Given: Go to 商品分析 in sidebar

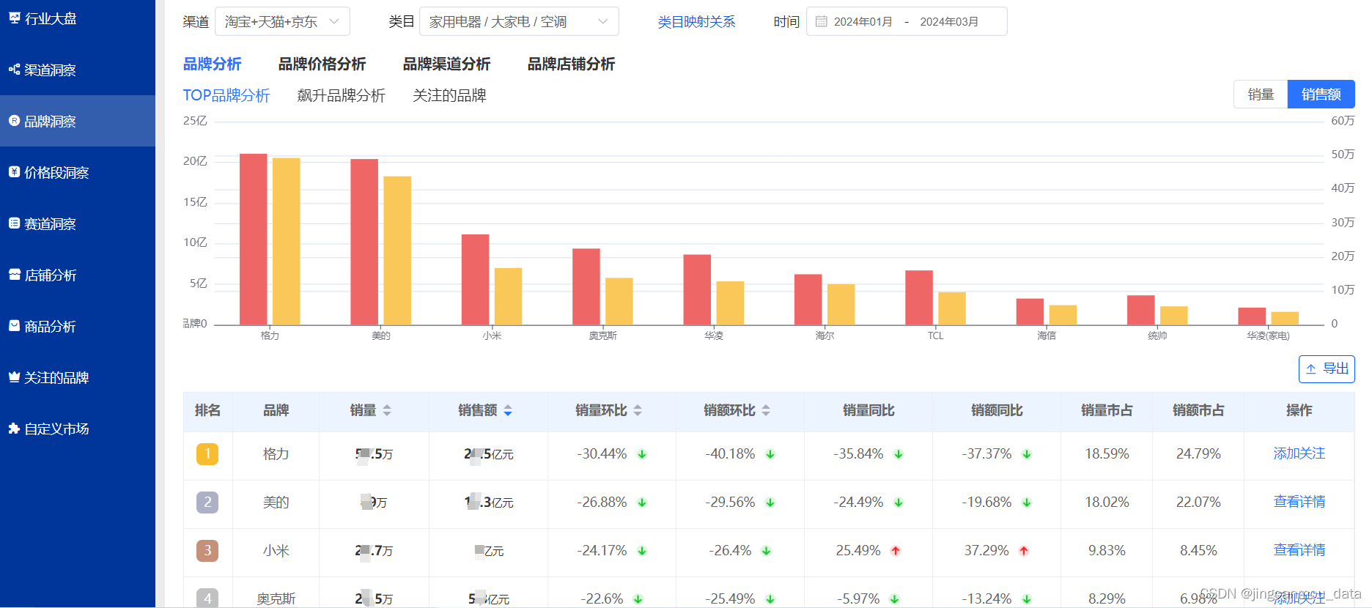Looking at the screenshot, I should (x=78, y=326).
